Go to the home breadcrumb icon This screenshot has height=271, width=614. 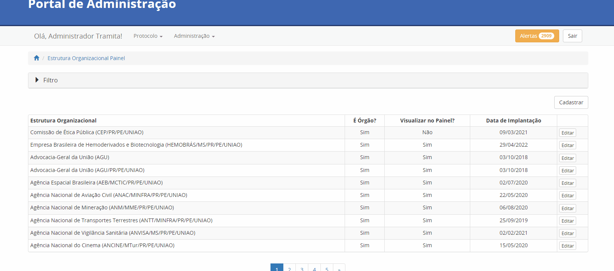[x=37, y=58]
